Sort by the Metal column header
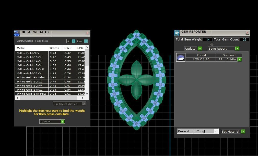 [32, 48]
